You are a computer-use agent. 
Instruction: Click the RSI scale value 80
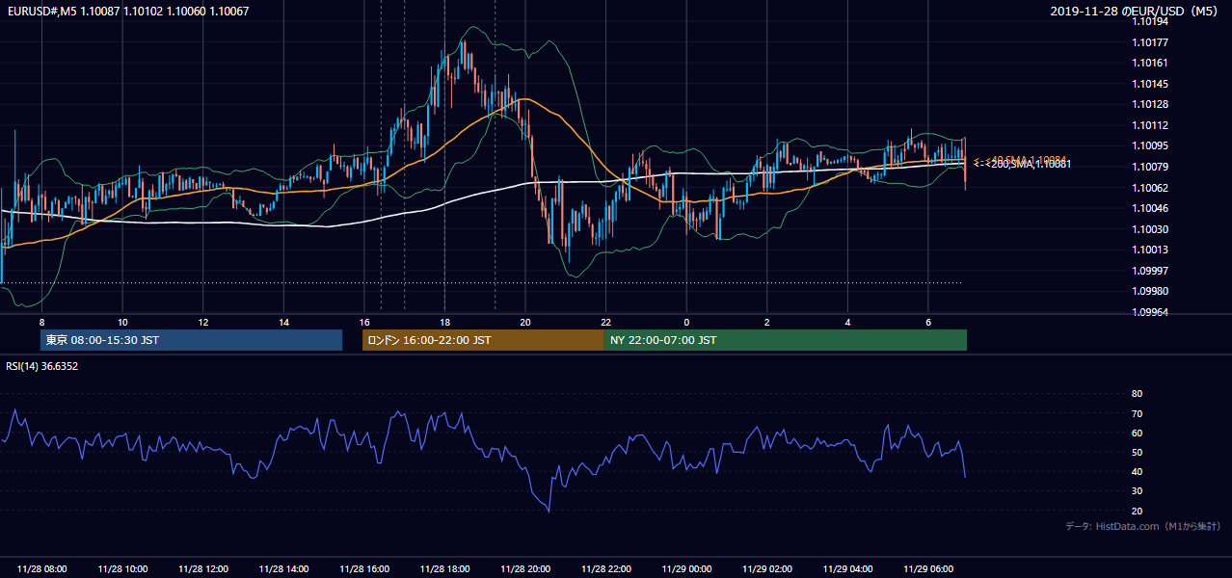(x=1137, y=394)
